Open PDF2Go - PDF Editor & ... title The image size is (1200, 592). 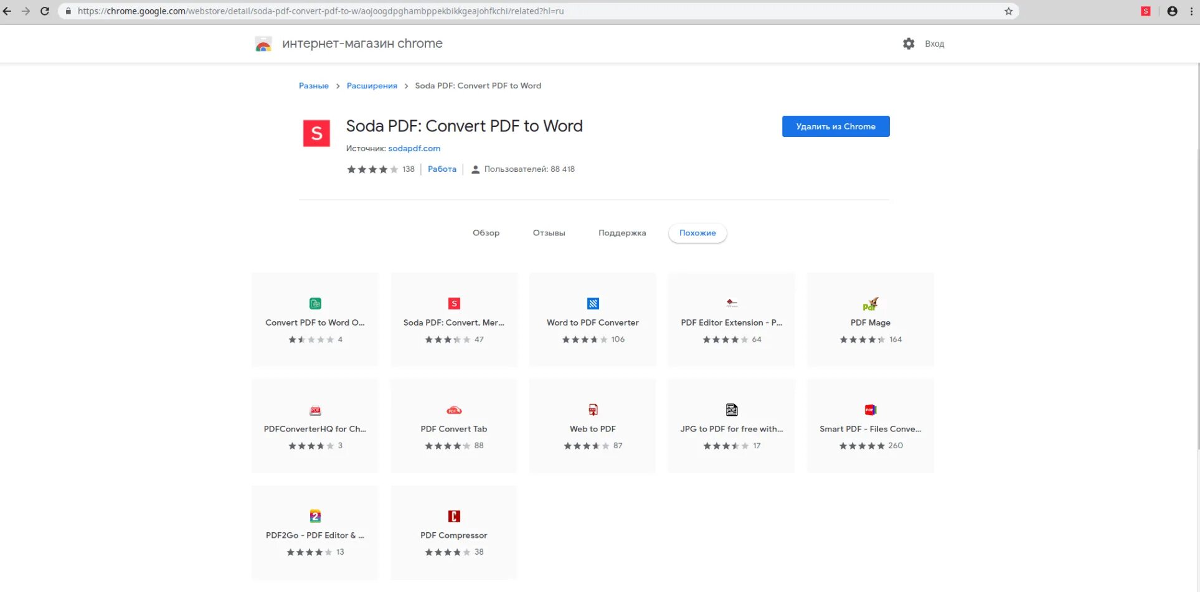point(315,535)
